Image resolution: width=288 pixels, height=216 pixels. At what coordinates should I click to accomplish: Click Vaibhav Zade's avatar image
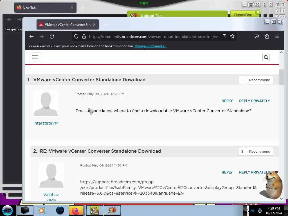click(51, 175)
